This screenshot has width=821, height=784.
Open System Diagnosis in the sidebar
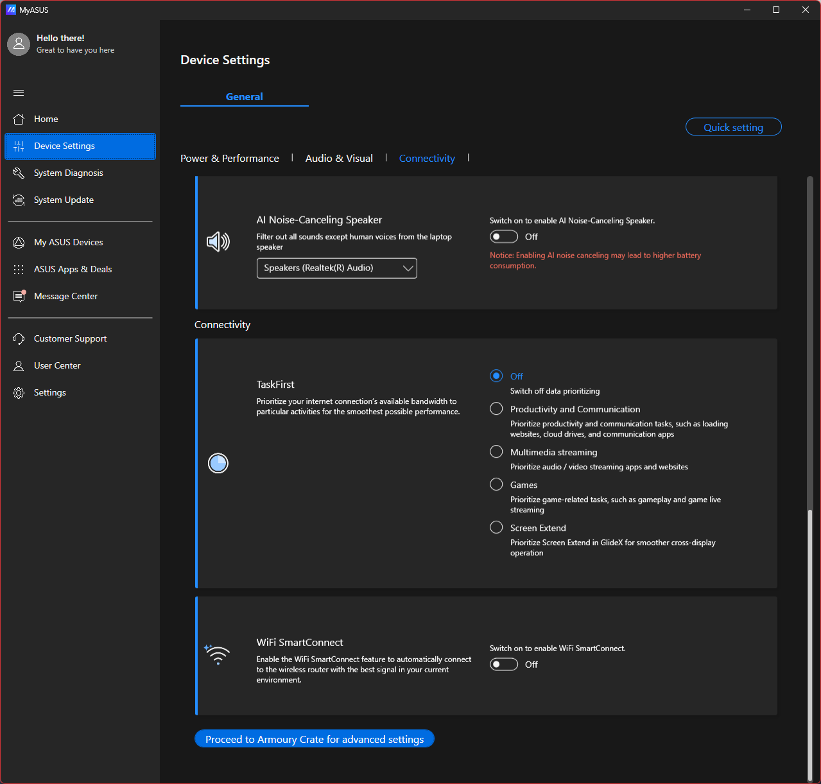pyautogui.click(x=80, y=173)
